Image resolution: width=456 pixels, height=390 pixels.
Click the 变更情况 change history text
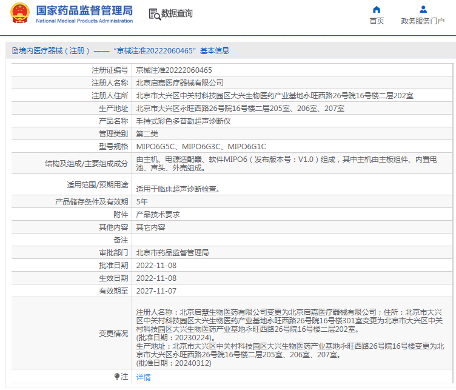tap(290, 338)
